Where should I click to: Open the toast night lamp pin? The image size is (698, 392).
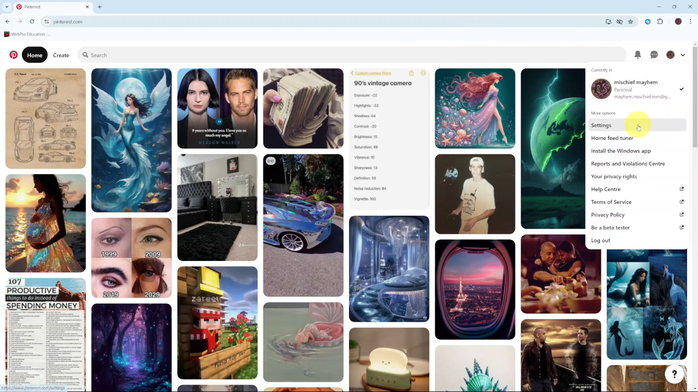389,360
